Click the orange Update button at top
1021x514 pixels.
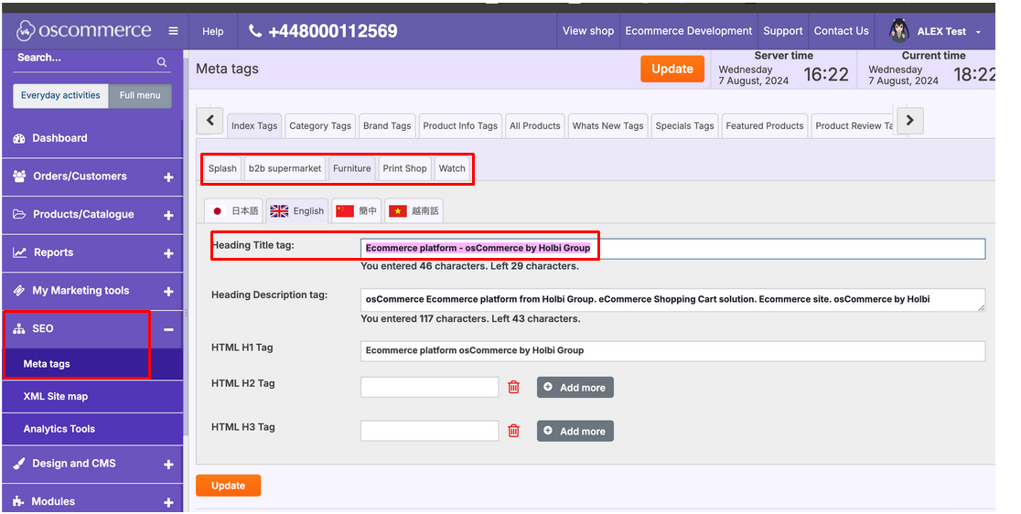click(672, 69)
